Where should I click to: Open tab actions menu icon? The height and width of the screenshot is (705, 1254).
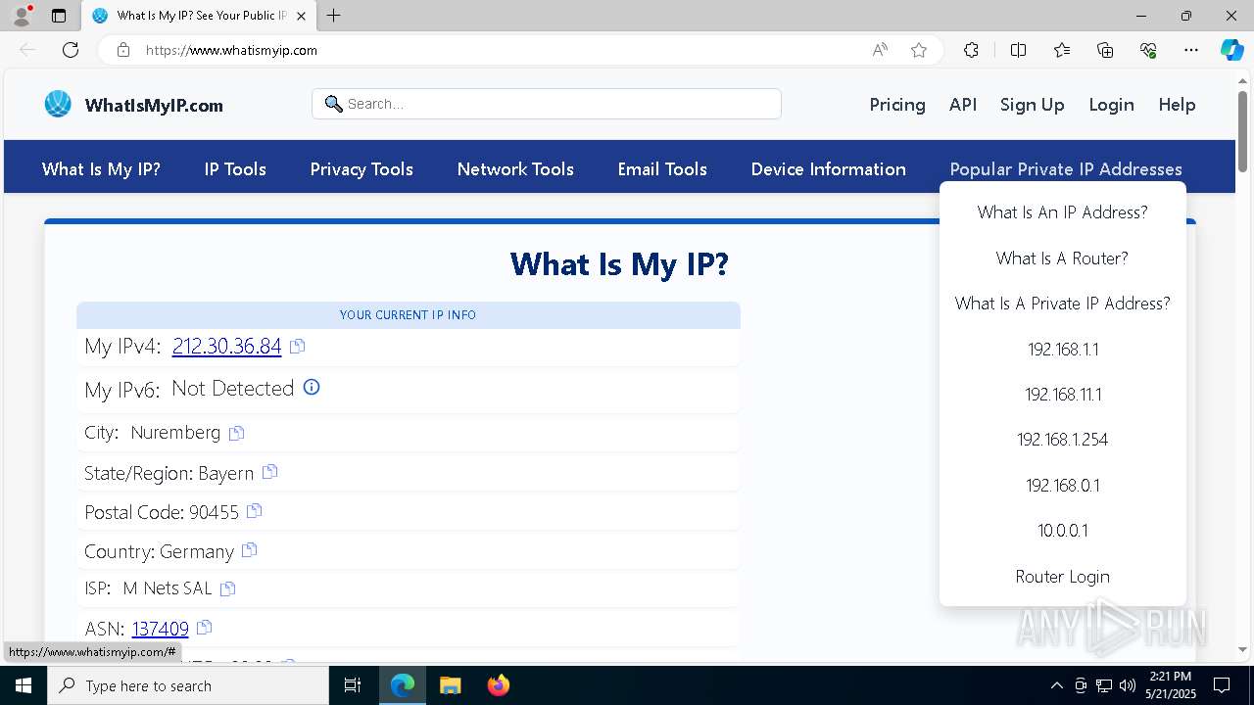click(x=59, y=16)
